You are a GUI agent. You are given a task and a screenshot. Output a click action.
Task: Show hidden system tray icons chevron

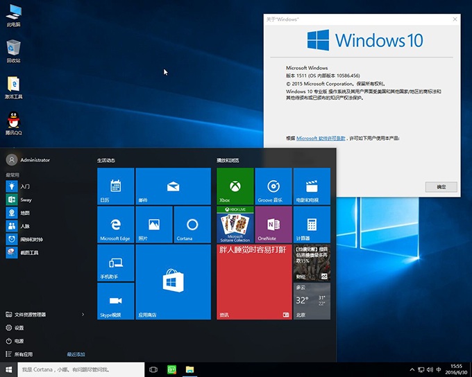click(413, 370)
